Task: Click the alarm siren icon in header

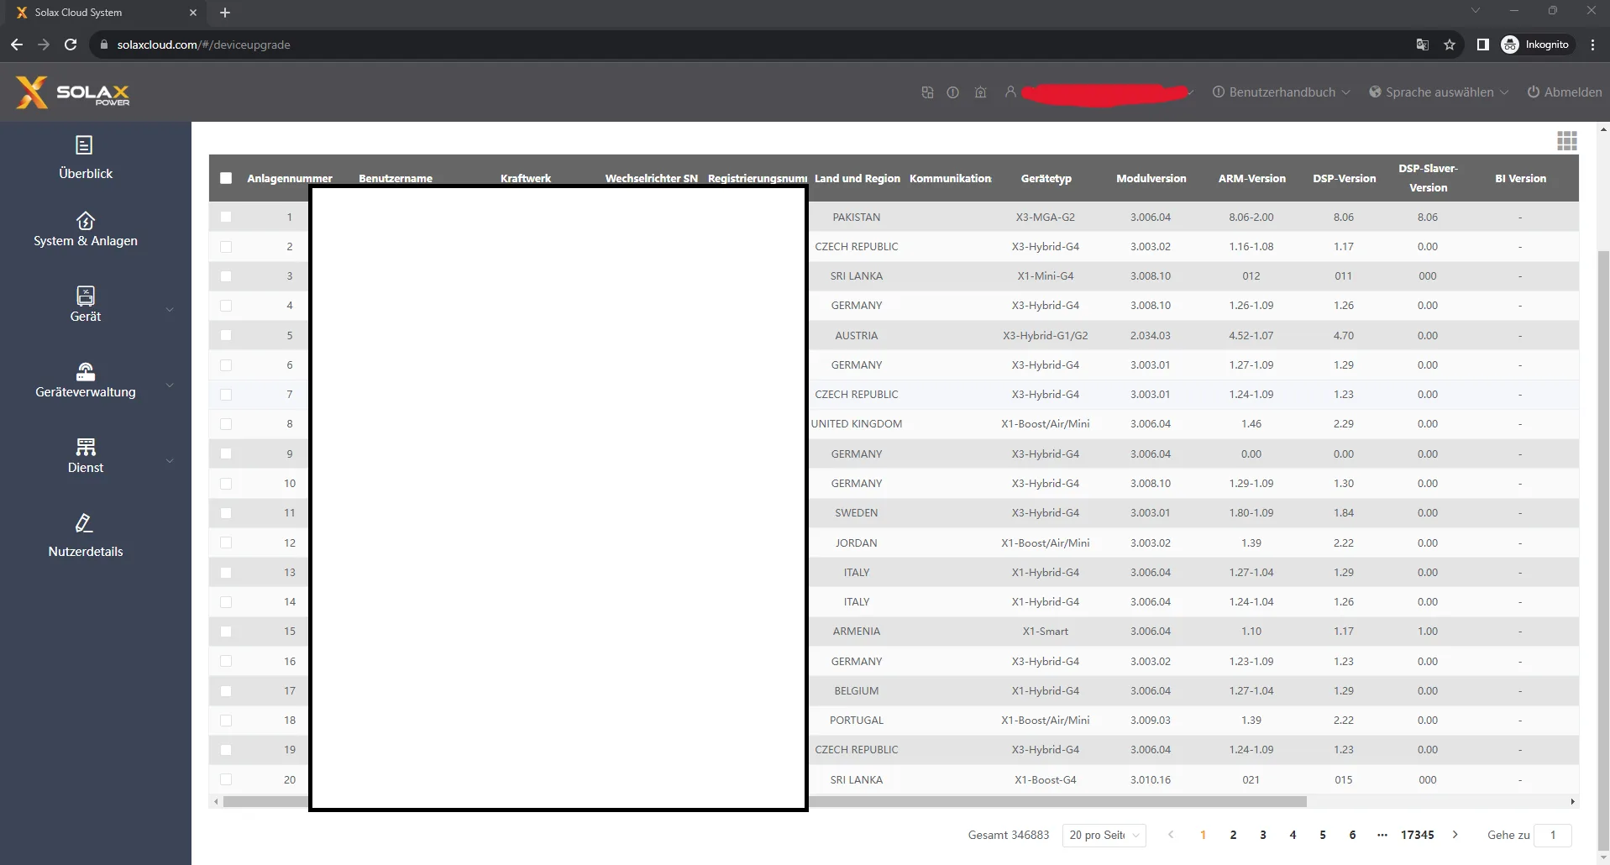Action: pos(980,92)
